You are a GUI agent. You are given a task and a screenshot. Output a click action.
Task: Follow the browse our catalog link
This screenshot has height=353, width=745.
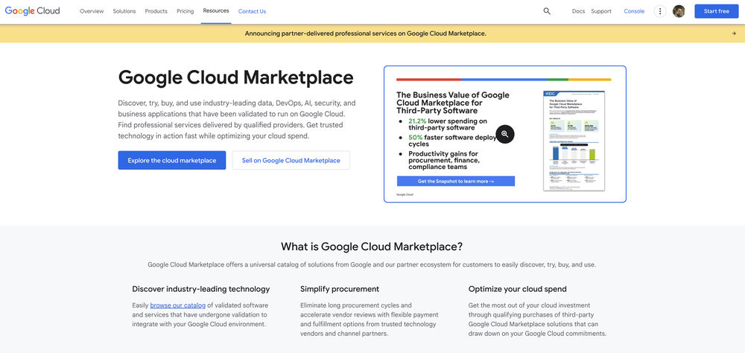(x=178, y=305)
